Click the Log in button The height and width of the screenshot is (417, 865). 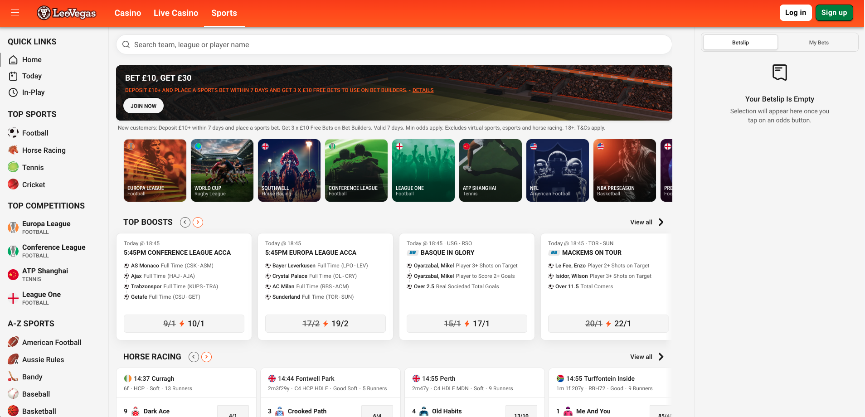[x=796, y=13]
